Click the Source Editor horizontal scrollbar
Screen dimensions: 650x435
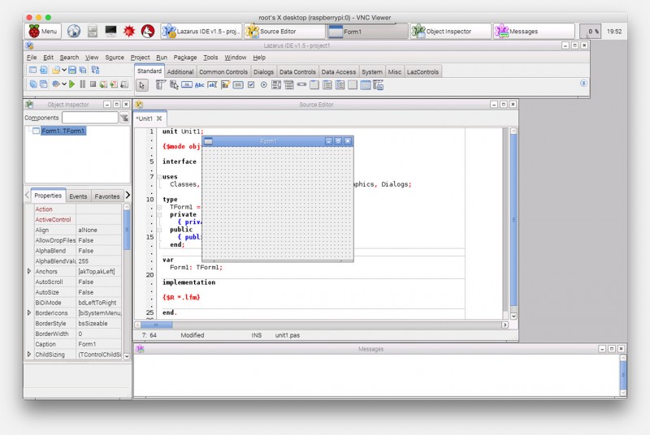pos(325,325)
